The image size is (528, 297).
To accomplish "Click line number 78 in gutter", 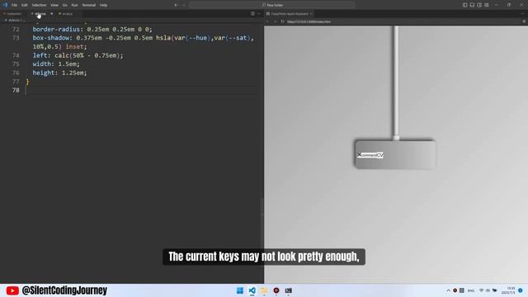I will (16, 90).
